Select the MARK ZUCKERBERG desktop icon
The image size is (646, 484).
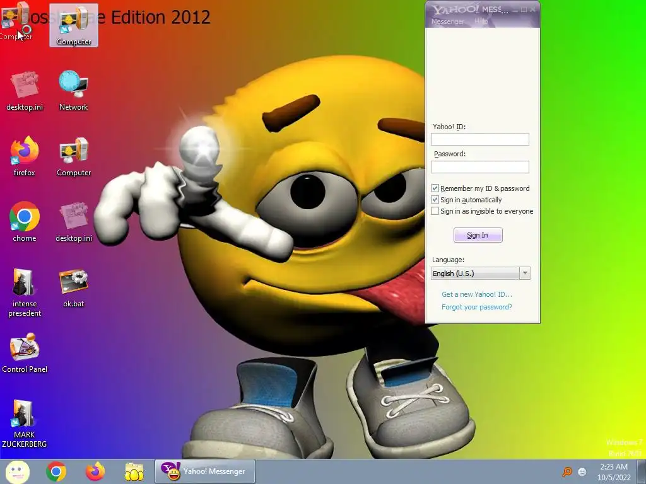[x=25, y=423]
